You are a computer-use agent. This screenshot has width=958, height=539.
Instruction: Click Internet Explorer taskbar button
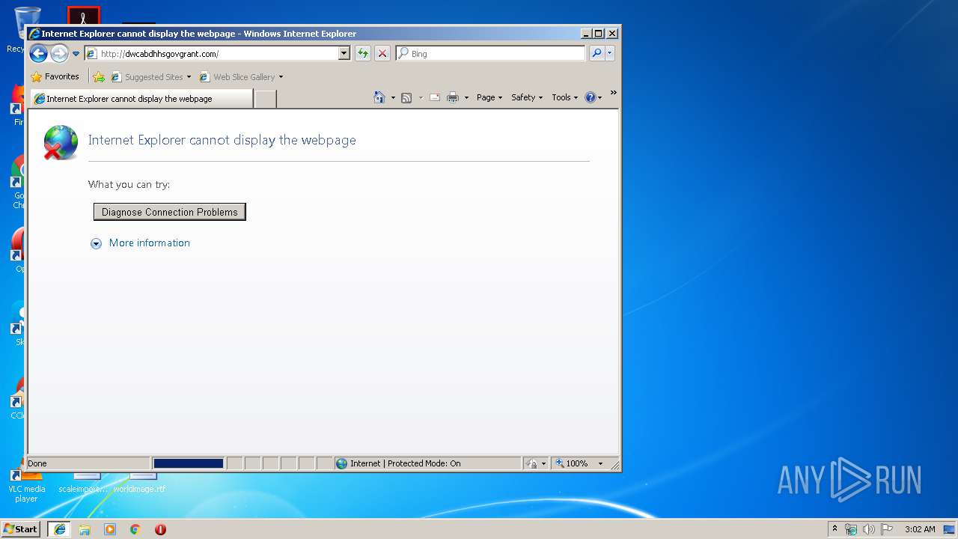coord(60,529)
